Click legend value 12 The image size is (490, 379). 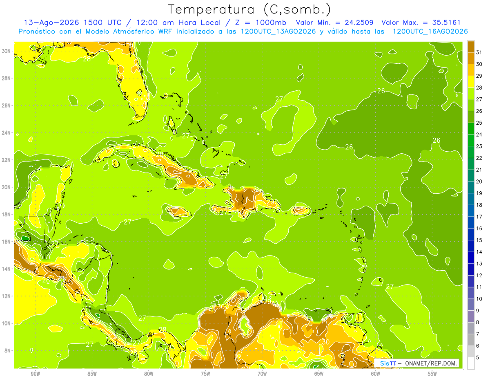click(479, 275)
